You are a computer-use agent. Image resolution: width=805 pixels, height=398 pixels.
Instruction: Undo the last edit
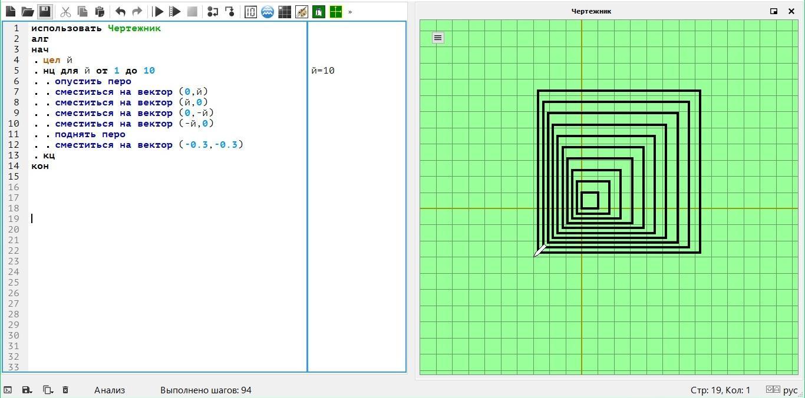pos(120,11)
